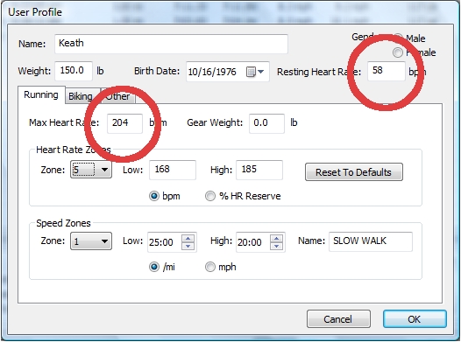The height and width of the screenshot is (342, 461).
Task: Confirm the profile with OK
Action: [x=415, y=319]
